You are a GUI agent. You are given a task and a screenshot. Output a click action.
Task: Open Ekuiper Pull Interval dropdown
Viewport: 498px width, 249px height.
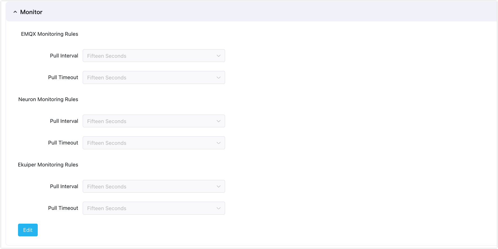pyautogui.click(x=154, y=186)
